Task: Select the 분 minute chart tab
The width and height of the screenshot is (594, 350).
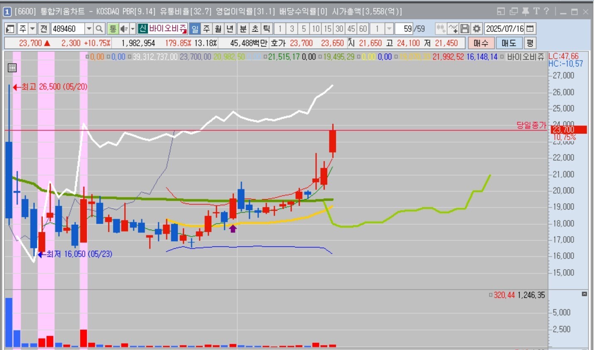Action: pyautogui.click(x=243, y=29)
